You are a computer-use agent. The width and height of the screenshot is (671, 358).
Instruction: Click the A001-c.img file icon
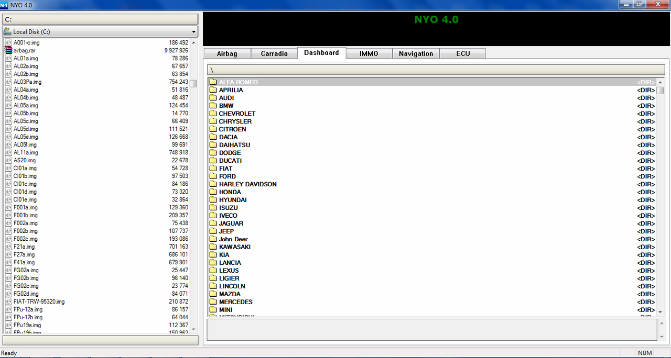8,42
